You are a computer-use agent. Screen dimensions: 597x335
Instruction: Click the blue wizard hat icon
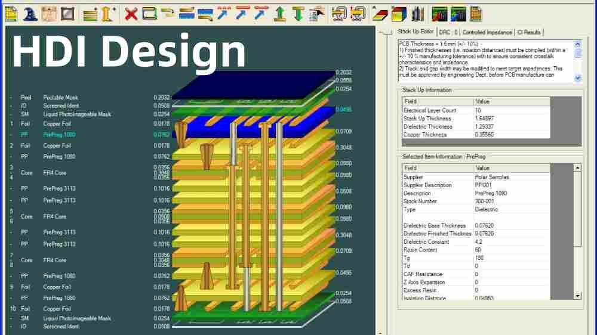tap(29, 13)
